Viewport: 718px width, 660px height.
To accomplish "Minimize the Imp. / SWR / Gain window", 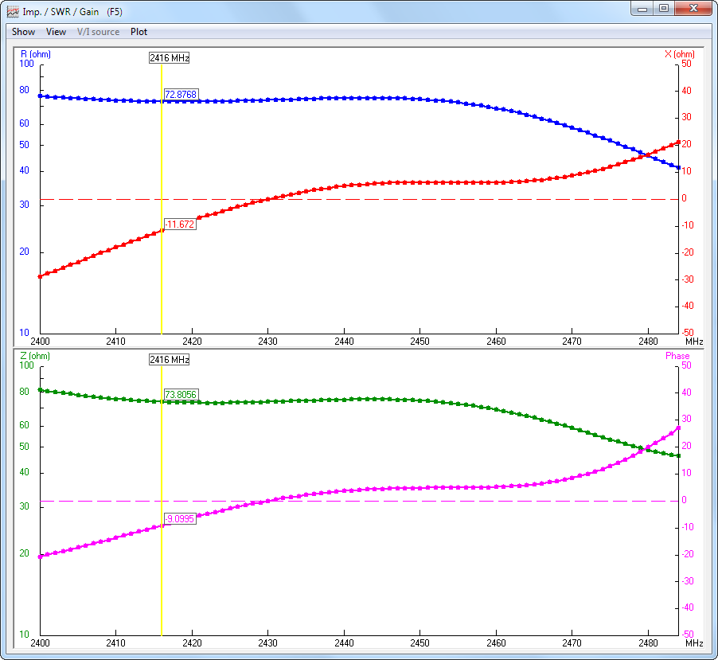I will point(643,9).
